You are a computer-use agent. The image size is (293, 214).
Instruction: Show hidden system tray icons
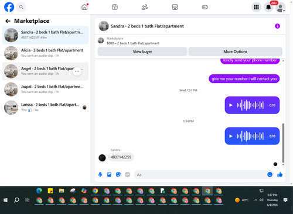tap(255, 200)
